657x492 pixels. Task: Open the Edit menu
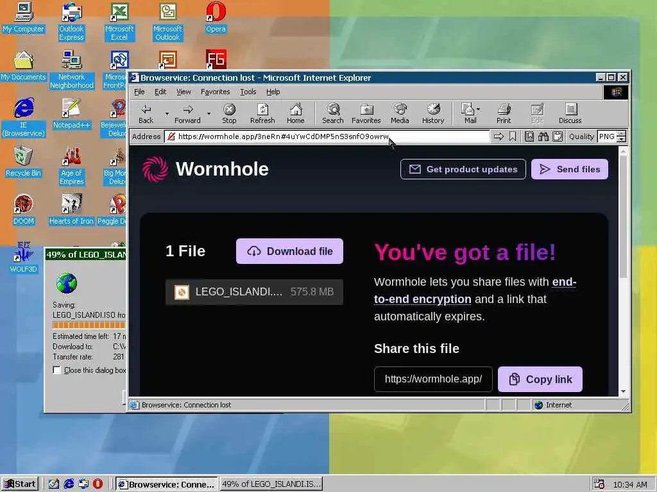(x=160, y=92)
